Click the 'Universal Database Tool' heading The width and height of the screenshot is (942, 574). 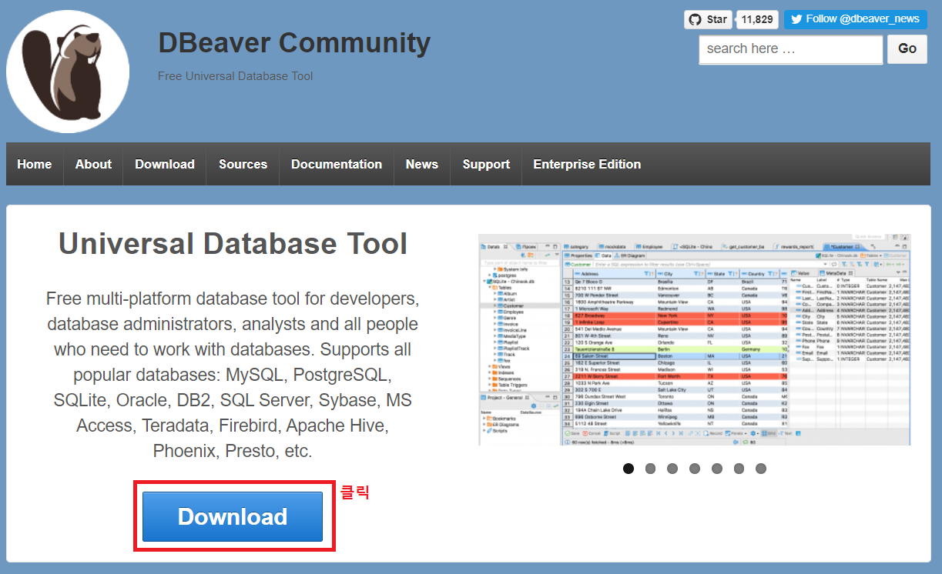click(233, 244)
